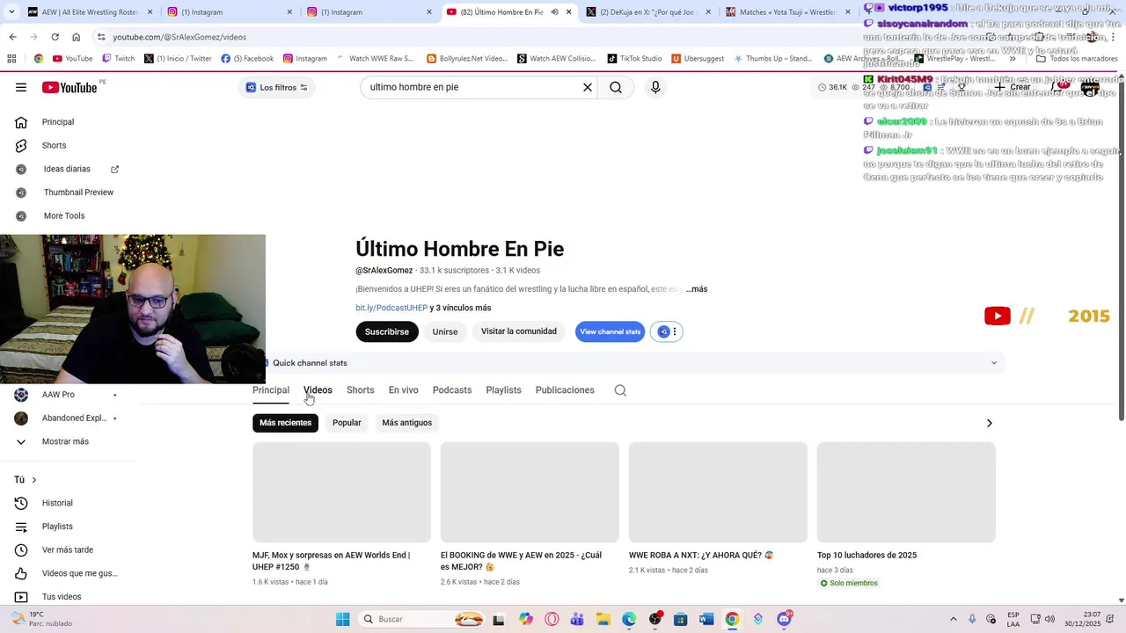Open the Windows Start menu
The height and width of the screenshot is (633, 1126).
[342, 619]
